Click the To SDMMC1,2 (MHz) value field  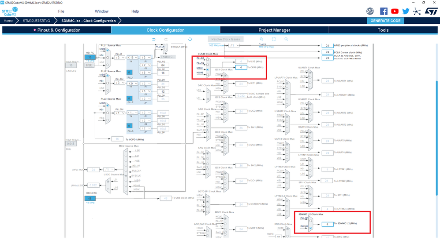click(x=327, y=224)
